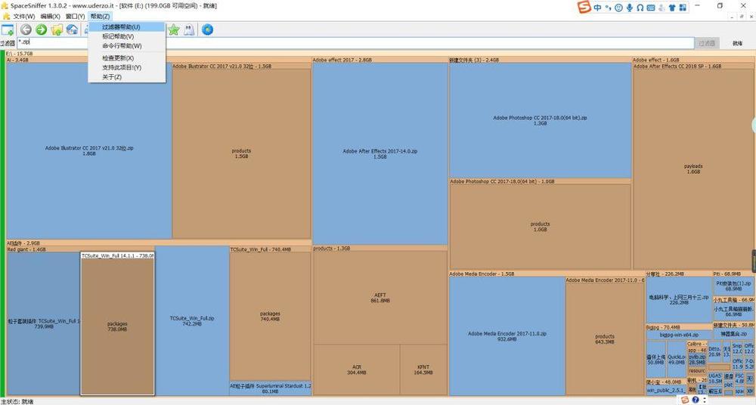Image resolution: width=756 pixels, height=405 pixels.
Task: Select 标记帮助(V) menu entry
Action: coord(127,36)
